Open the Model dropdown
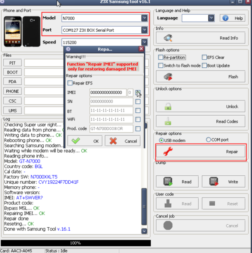This screenshot has width=252, height=253. click(144, 18)
